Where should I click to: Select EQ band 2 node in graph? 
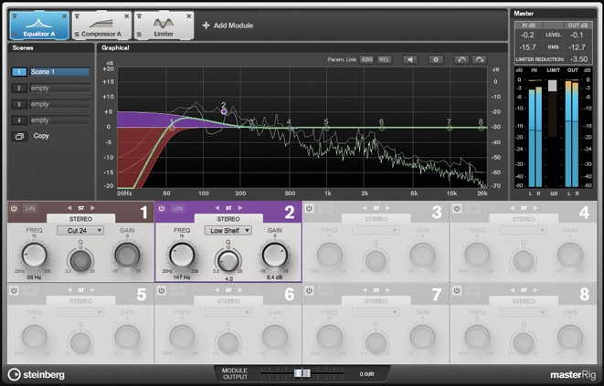[x=224, y=111]
